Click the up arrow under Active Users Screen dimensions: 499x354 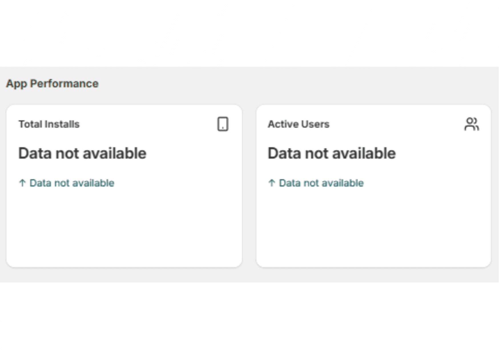coord(272,183)
